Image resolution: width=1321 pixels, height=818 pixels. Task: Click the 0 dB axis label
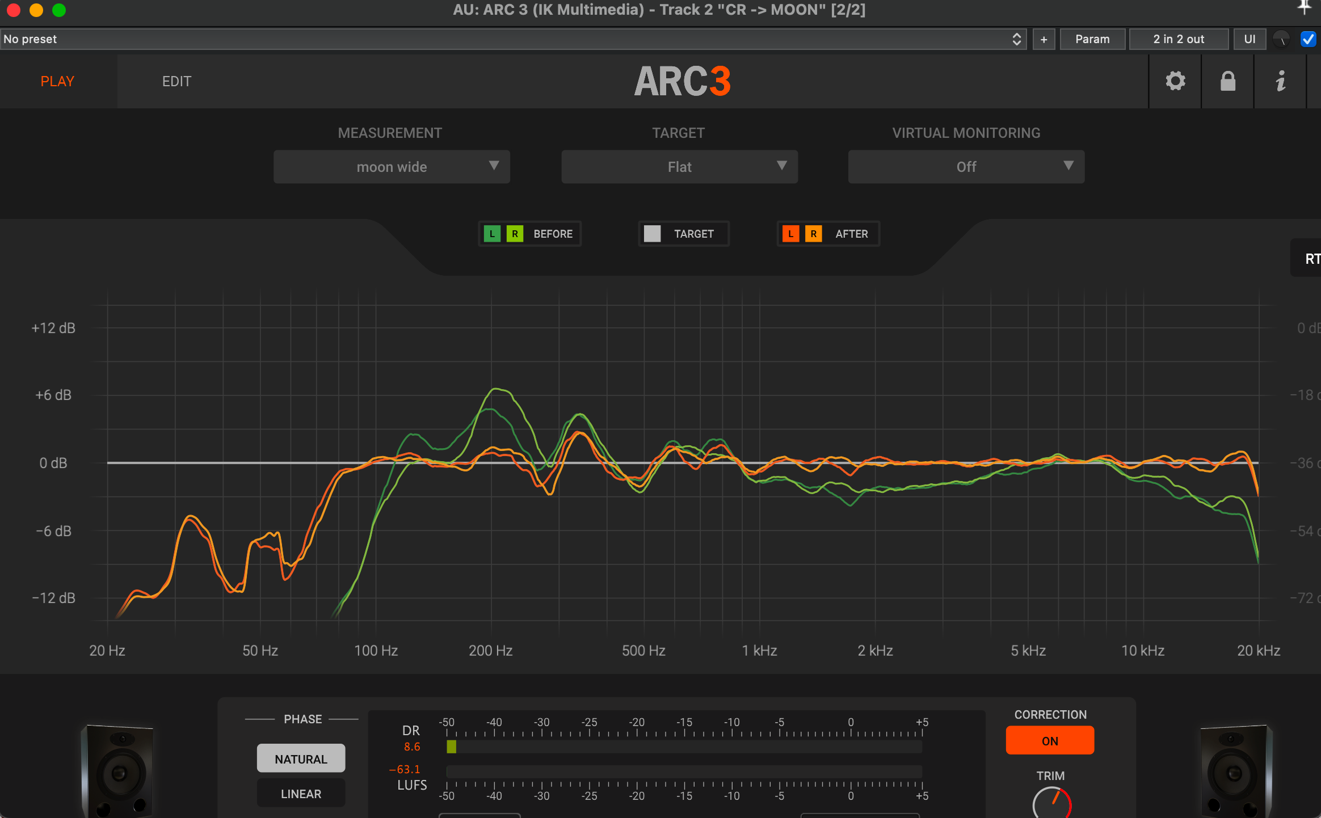(53, 463)
